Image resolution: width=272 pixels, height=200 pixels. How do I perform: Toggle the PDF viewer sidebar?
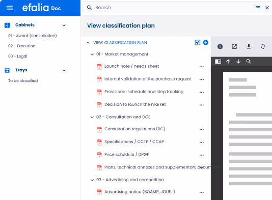pyautogui.click(x=218, y=62)
